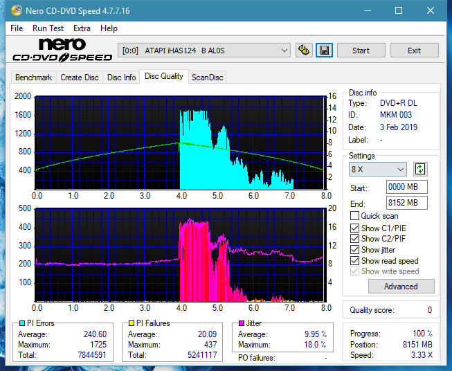Screen dimensions: 452x371
Task: Switch to the Create Disc tab
Action: 80,78
